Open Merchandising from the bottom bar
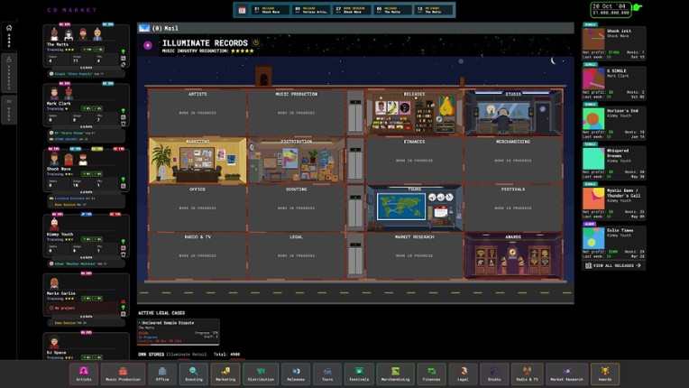This screenshot has width=689, height=388. coord(396,374)
